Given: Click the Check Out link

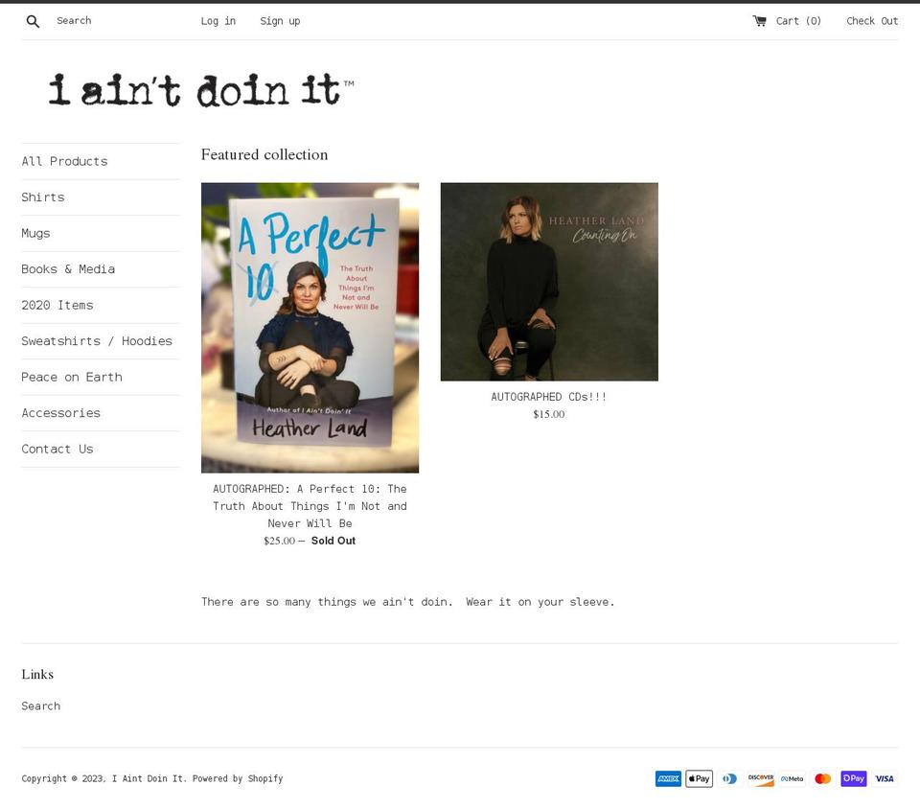Looking at the screenshot, I should coord(872,20).
